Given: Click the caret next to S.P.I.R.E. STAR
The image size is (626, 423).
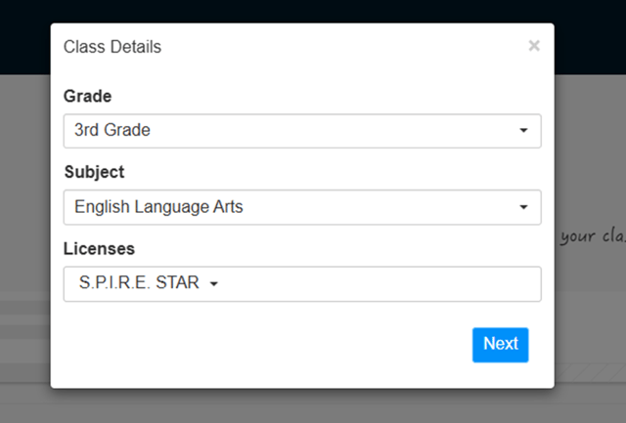Looking at the screenshot, I should (213, 284).
